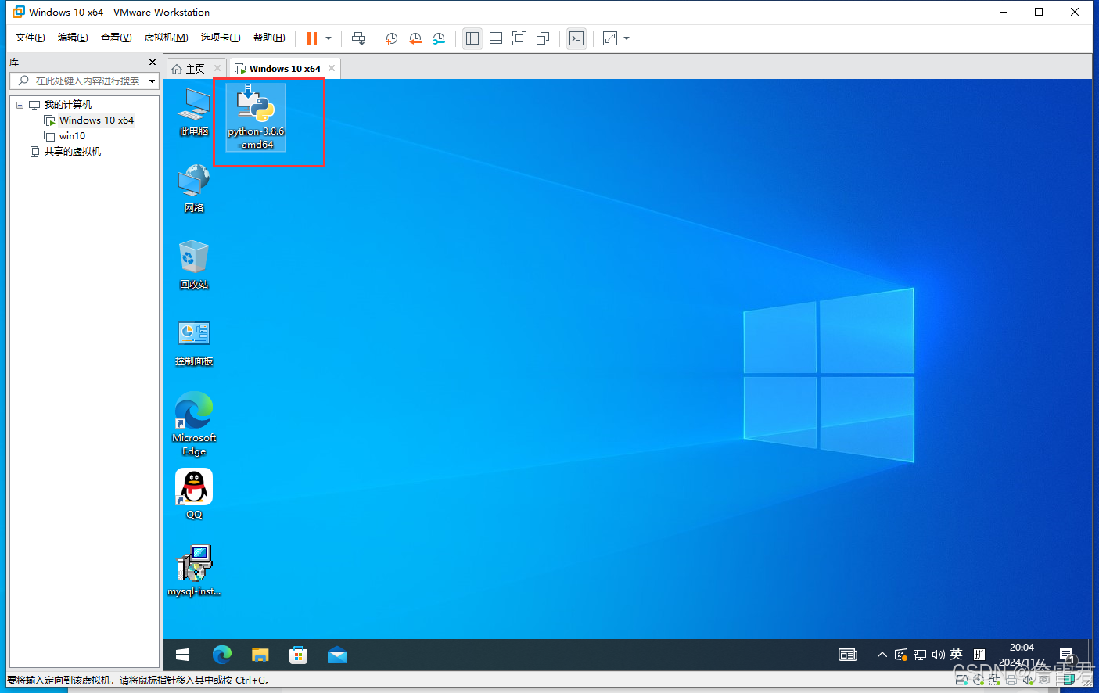Open Mail from the guest taskbar
This screenshot has height=693, width=1099.
[x=337, y=655]
